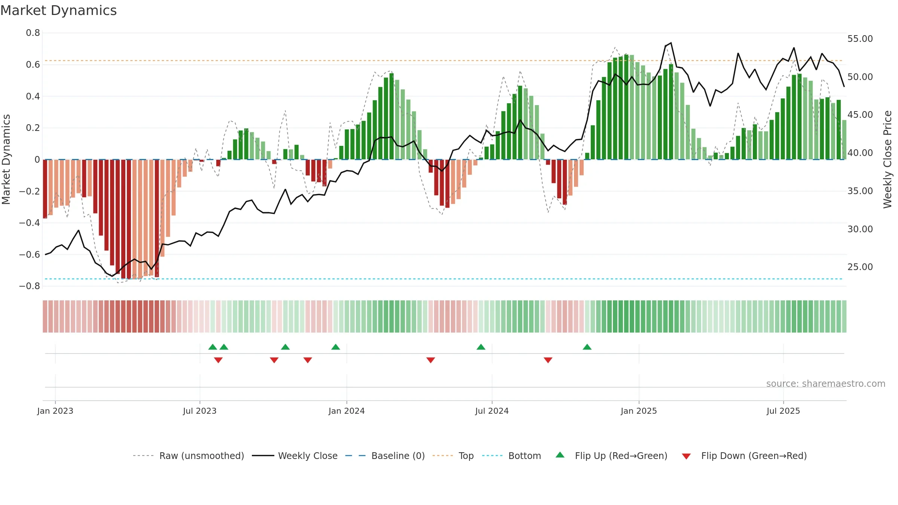
Task: Click the source: sharemaestro.com text
Action: click(826, 383)
